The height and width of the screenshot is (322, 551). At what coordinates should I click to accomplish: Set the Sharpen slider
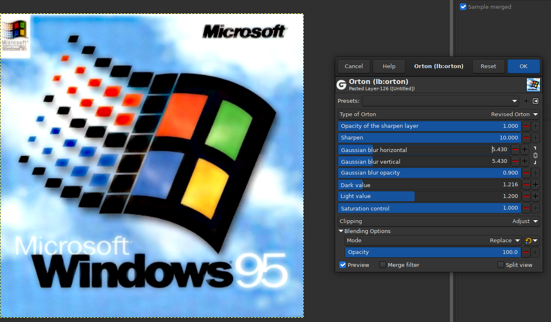[x=430, y=138]
